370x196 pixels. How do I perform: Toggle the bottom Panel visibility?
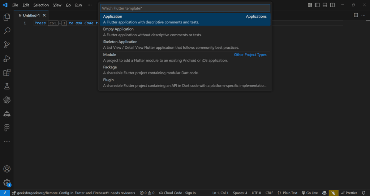pos(325,5)
